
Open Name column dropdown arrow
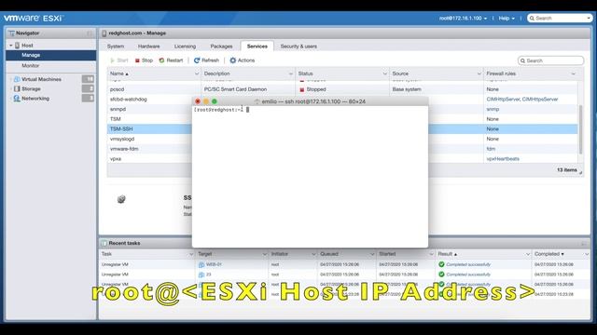point(197,74)
